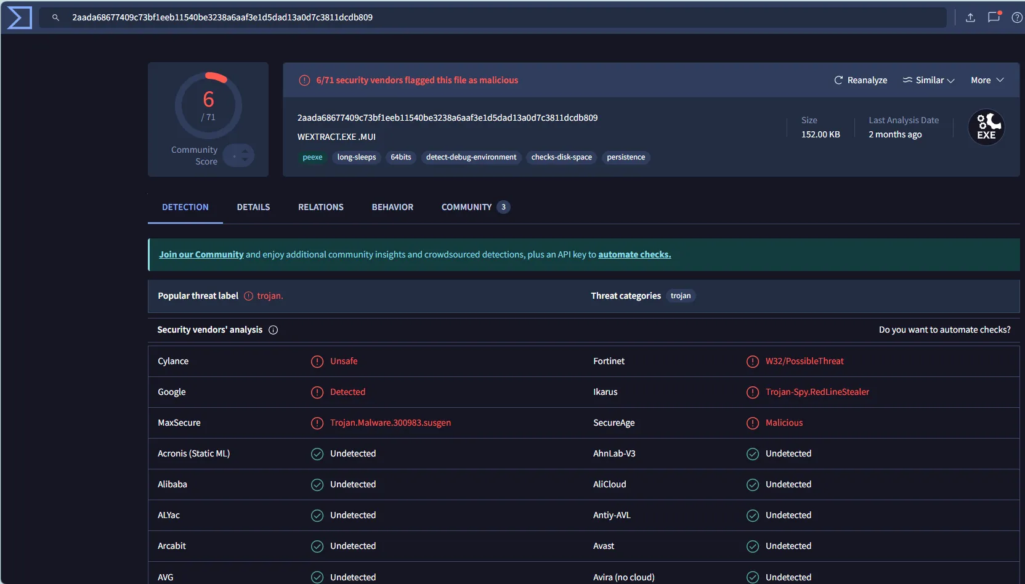This screenshot has height=584, width=1025.
Task: Expand the Similar dropdown
Action: 928,80
